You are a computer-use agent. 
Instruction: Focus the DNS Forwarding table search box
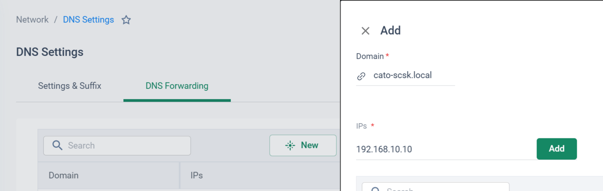117,146
